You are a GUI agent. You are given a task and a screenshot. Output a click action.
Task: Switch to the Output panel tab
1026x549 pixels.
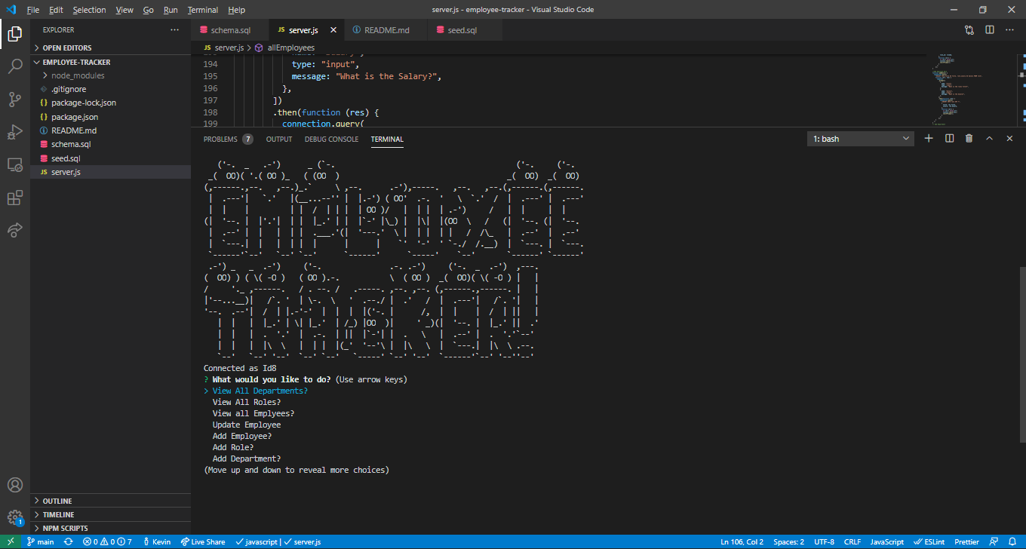(279, 140)
